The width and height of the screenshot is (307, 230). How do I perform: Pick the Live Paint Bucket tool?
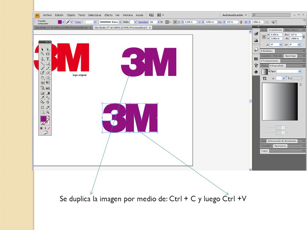point(42,102)
